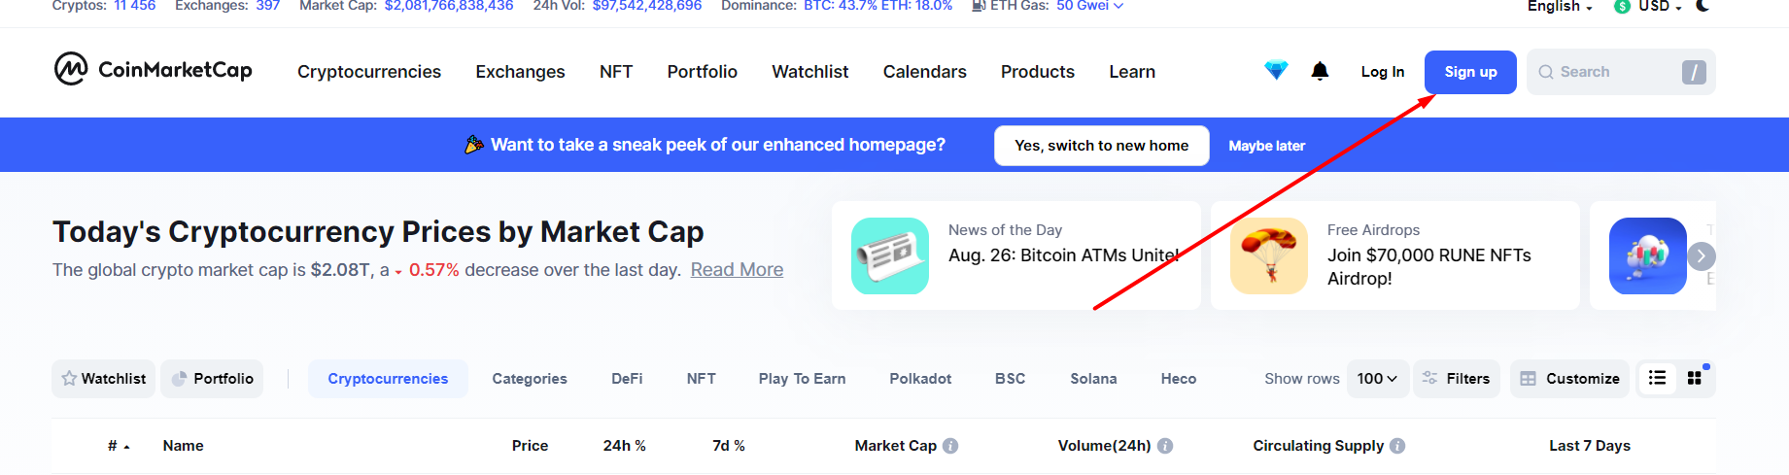Toggle dark mode moon icon
This screenshot has width=1789, height=475.
(x=1703, y=6)
